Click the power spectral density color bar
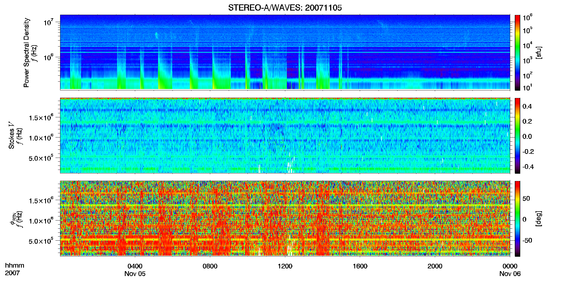 point(518,53)
